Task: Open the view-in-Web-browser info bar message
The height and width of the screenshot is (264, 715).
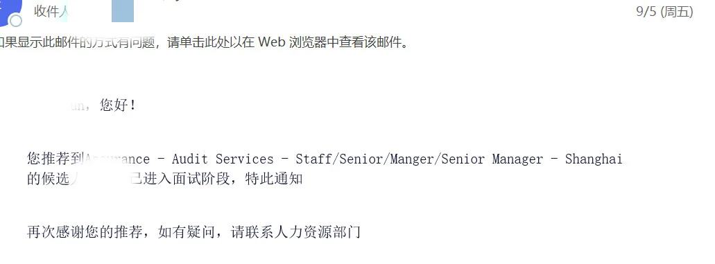Action: 204,42
